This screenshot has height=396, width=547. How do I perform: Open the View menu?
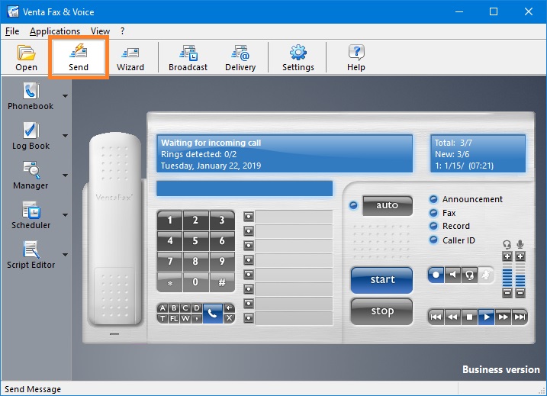click(x=100, y=31)
